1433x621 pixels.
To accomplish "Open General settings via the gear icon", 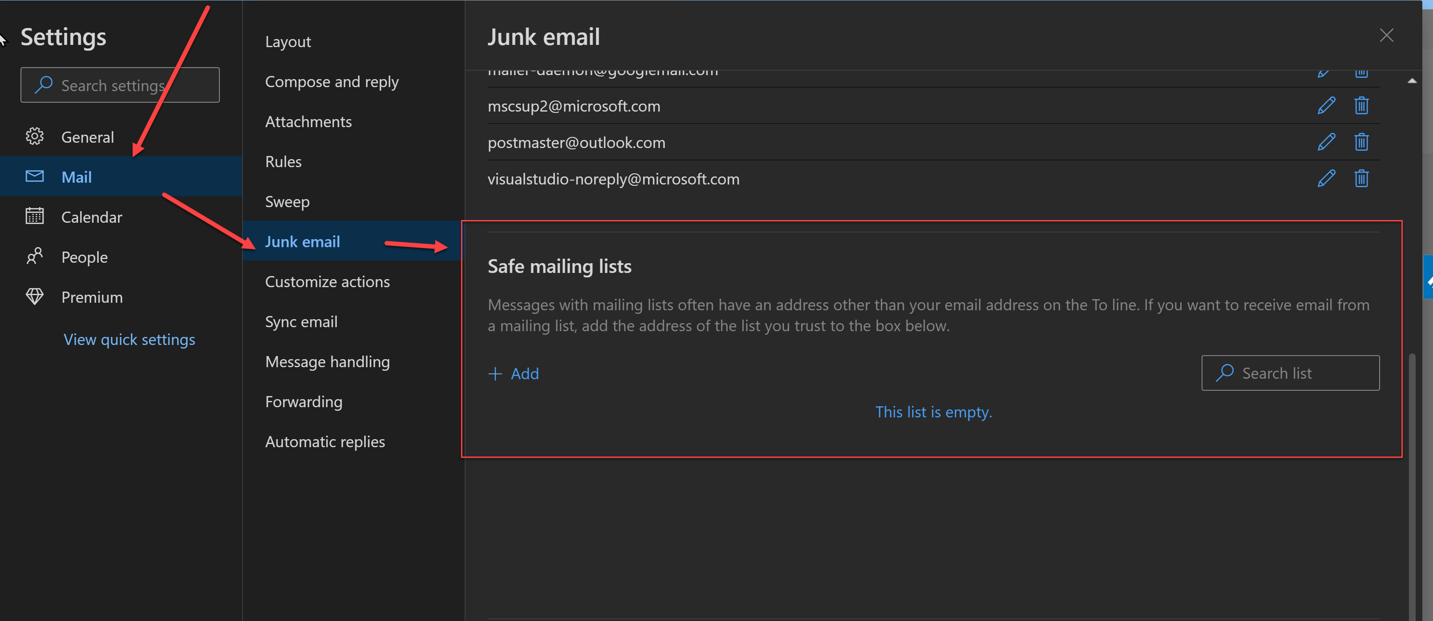I will pyautogui.click(x=35, y=136).
